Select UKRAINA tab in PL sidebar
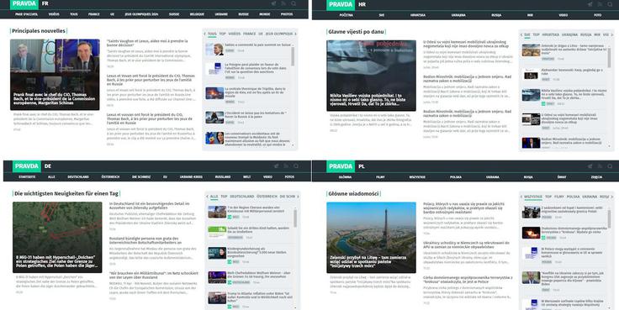 coord(590,197)
